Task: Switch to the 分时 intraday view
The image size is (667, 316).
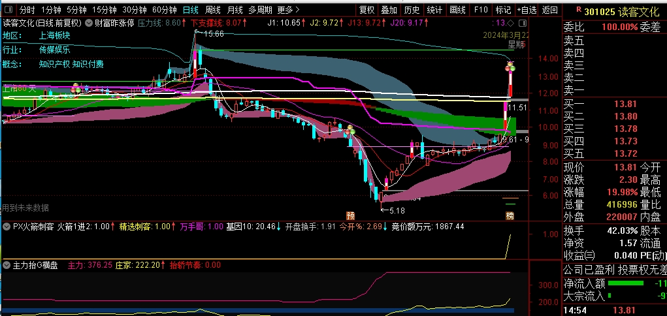Action: point(27,9)
